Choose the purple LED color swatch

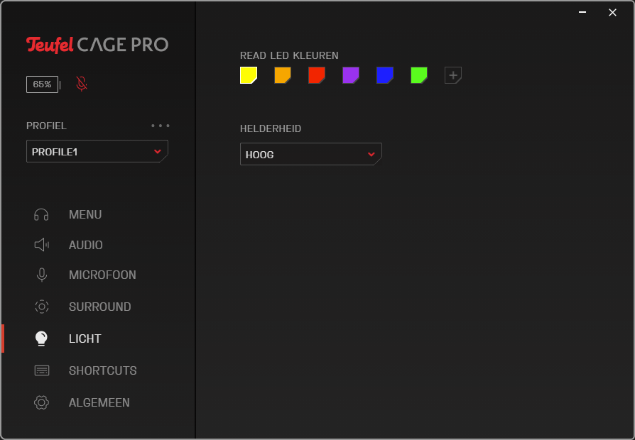coord(351,75)
